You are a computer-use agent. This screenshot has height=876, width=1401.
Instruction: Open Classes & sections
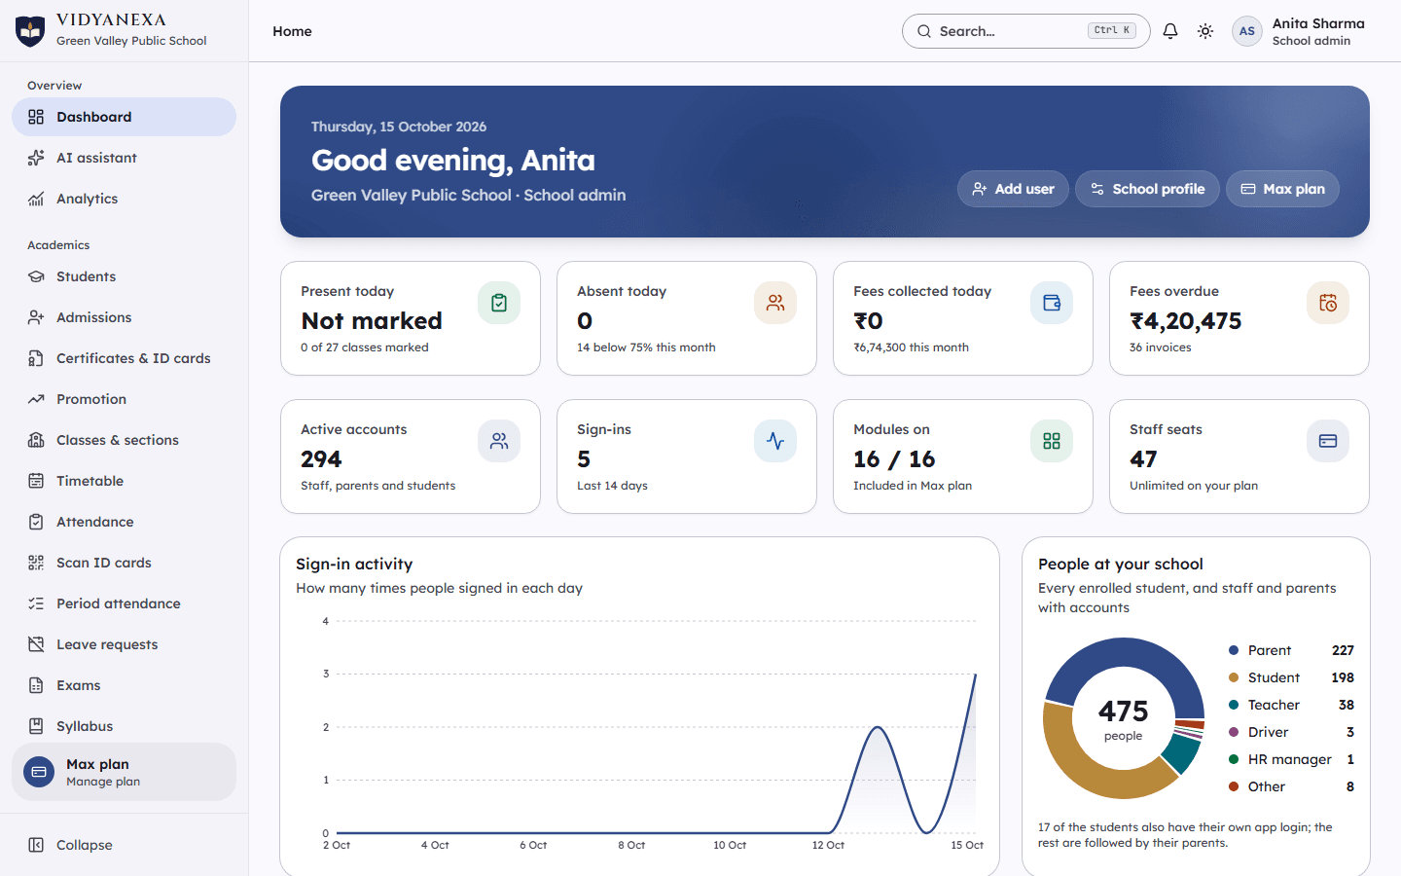124,440
